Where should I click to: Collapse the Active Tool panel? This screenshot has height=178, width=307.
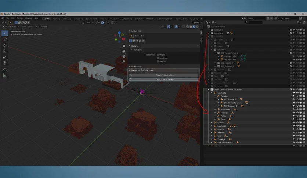pyautogui.click(x=130, y=31)
